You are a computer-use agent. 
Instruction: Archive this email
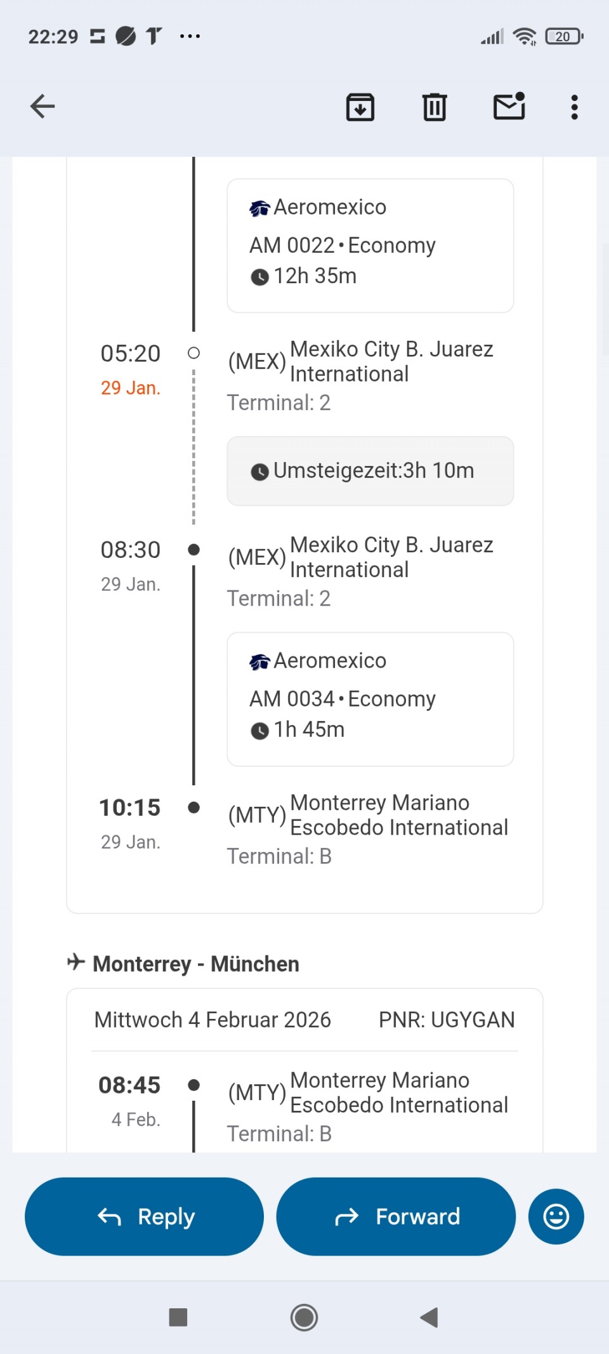[360, 107]
